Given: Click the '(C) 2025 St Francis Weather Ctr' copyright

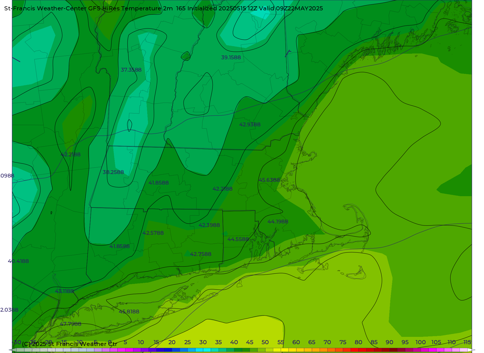Looking at the screenshot, I should point(70,344).
